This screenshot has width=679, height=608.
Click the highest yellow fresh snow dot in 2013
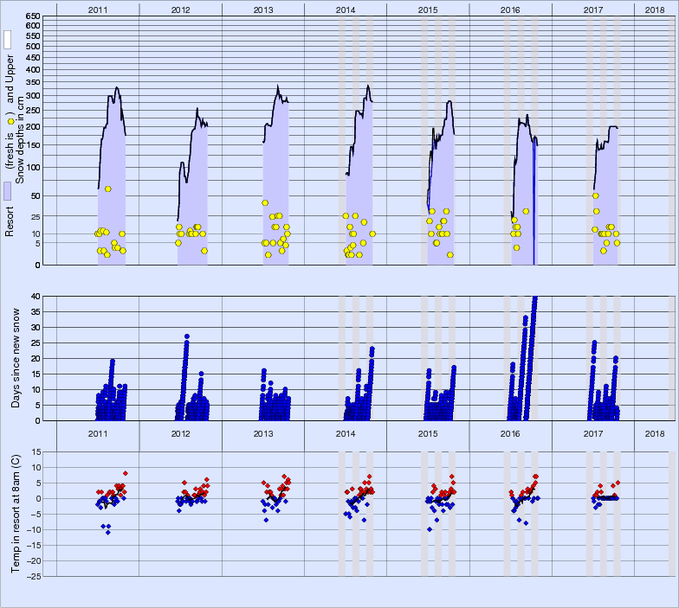[265, 202]
